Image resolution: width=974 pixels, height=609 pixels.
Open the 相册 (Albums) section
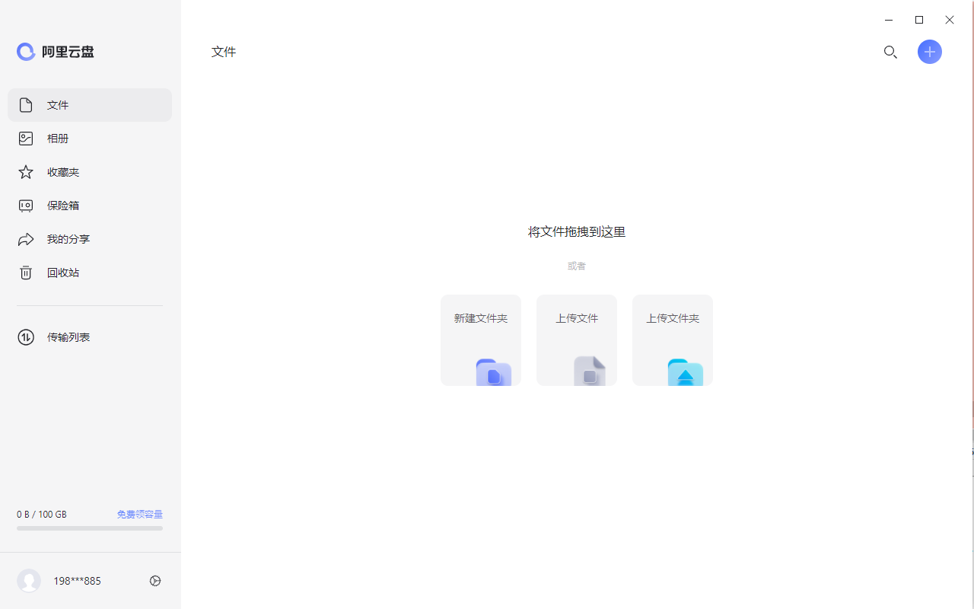(x=58, y=138)
